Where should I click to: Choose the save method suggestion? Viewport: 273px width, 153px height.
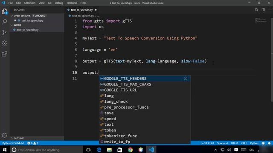click(x=145, y=113)
